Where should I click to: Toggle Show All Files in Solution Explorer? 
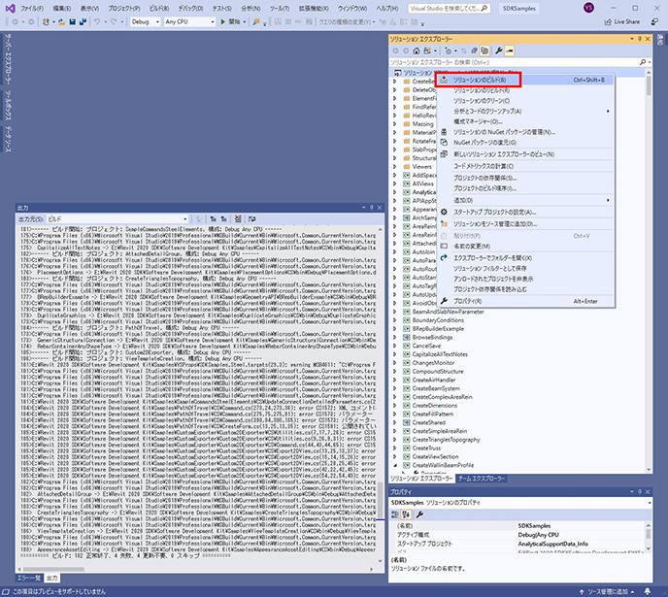[484, 50]
